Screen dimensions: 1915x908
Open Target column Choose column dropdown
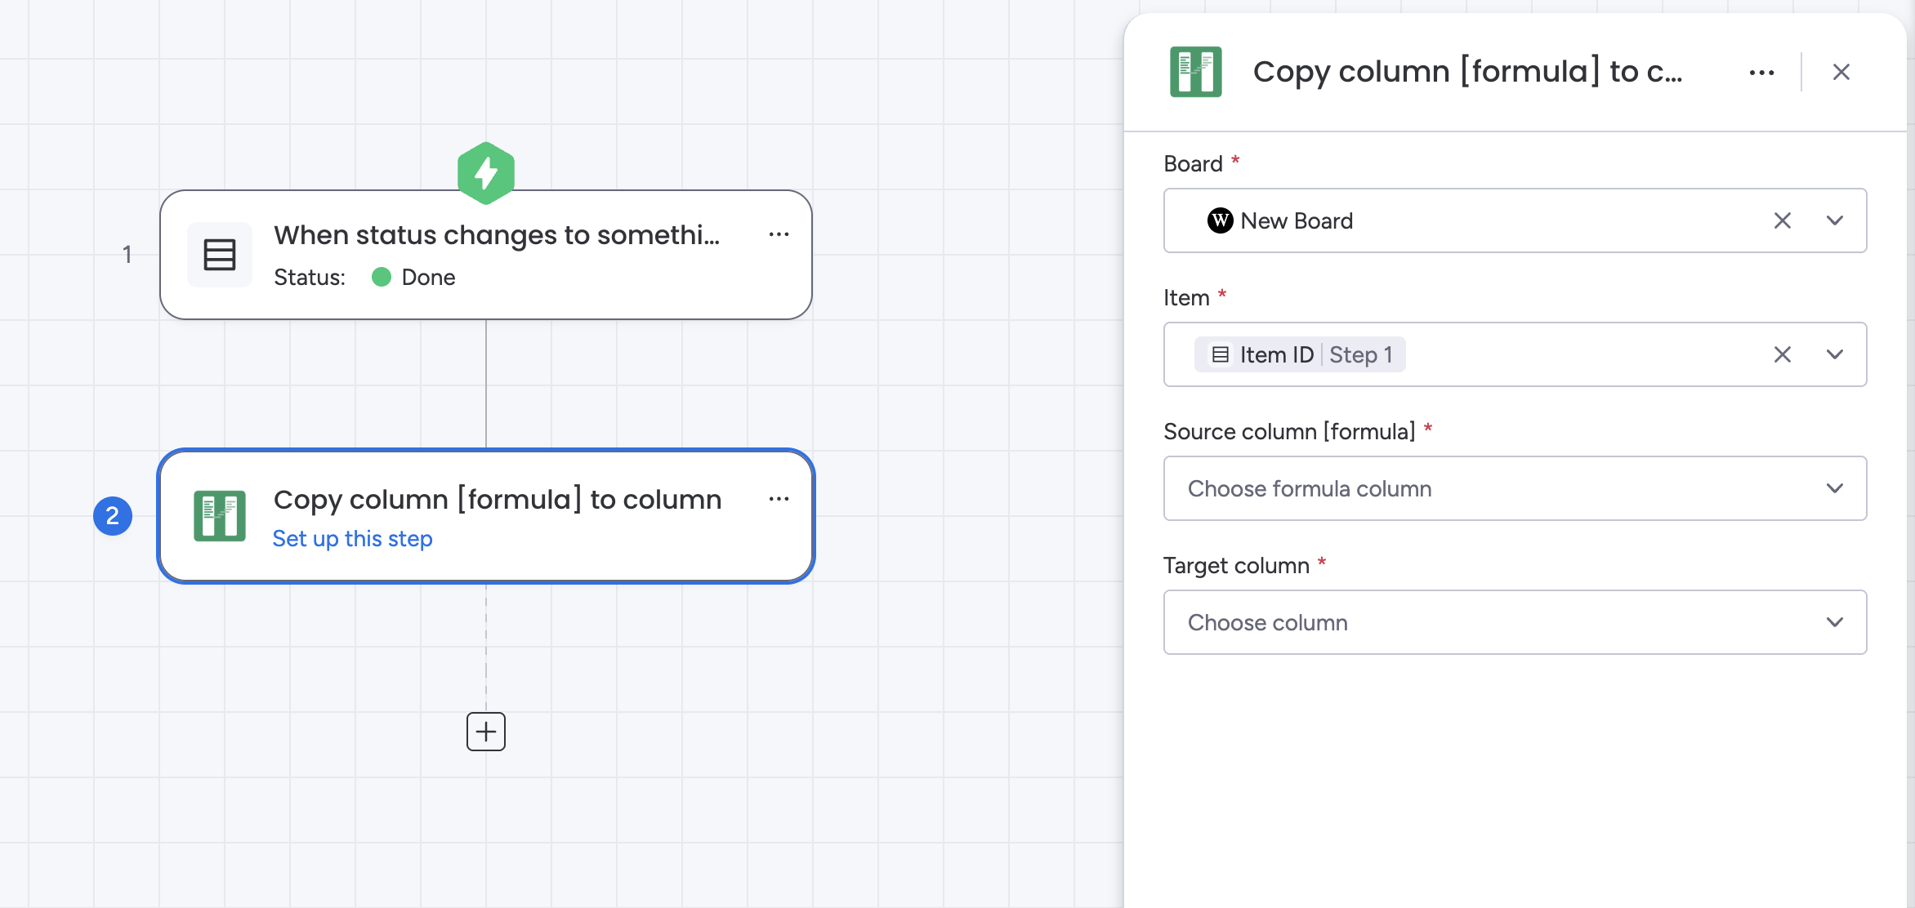click(x=1514, y=622)
